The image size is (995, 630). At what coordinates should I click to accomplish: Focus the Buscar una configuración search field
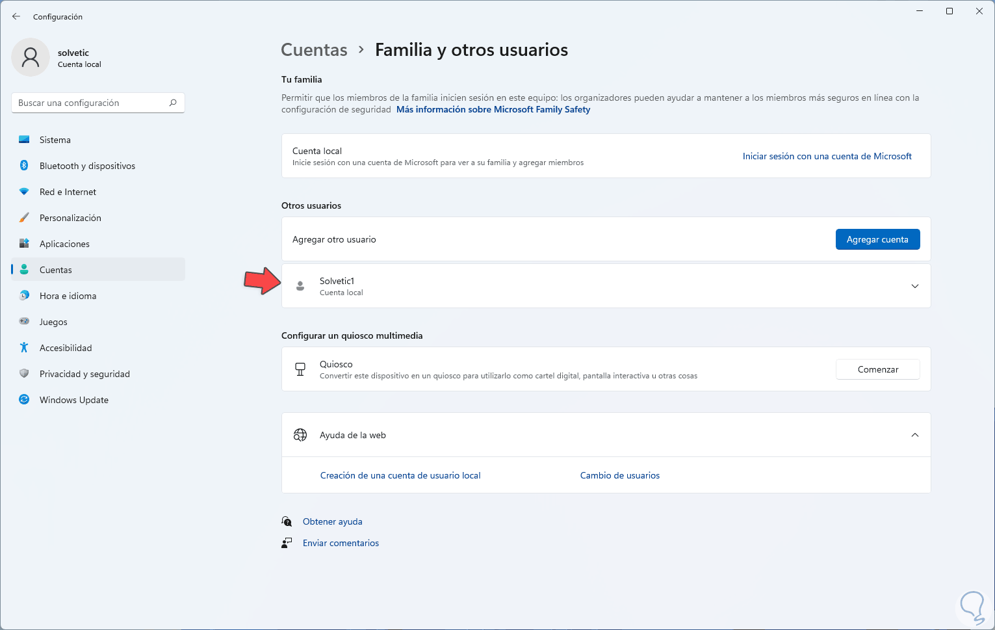[x=91, y=103]
